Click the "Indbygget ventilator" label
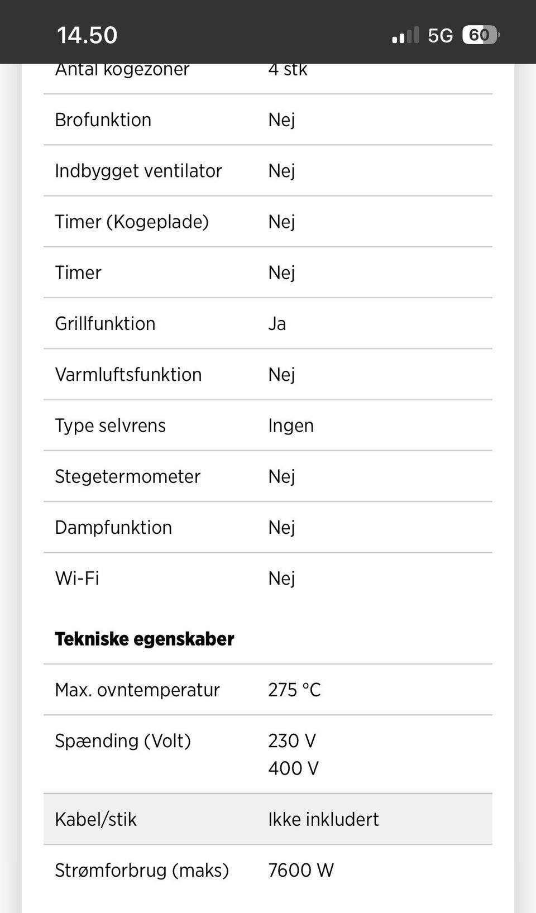 (138, 171)
